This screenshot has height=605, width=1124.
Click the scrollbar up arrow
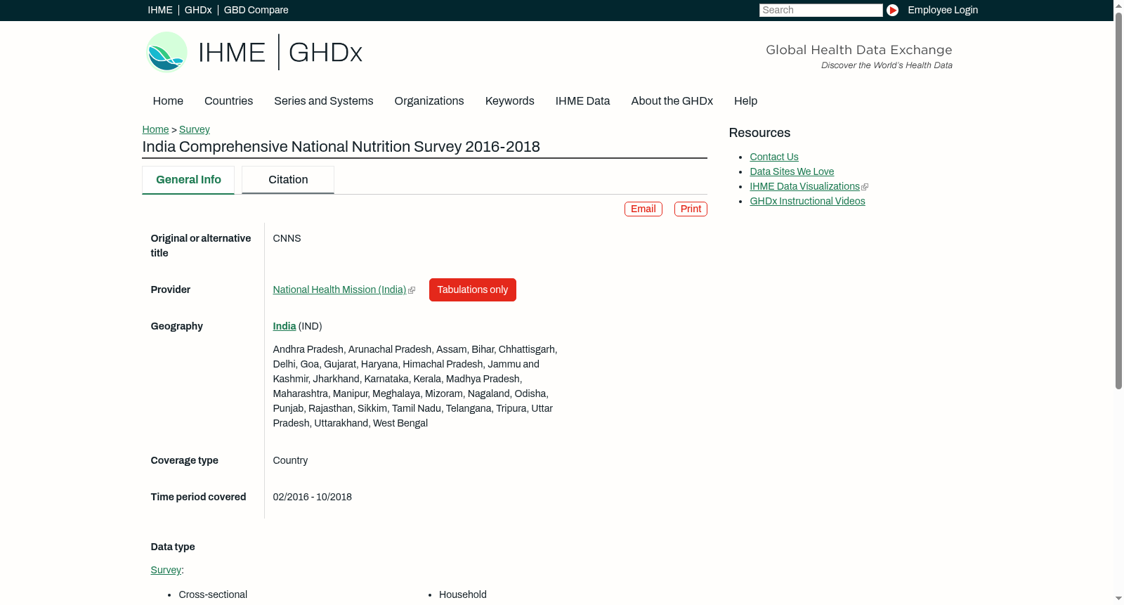tap(1118, 5)
